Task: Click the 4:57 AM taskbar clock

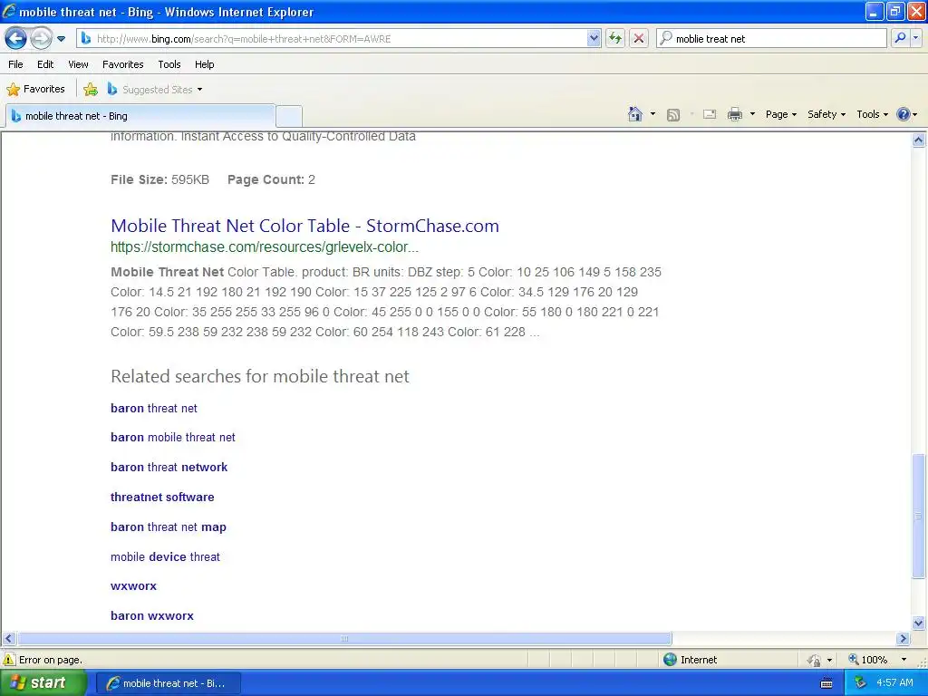Action: click(894, 683)
